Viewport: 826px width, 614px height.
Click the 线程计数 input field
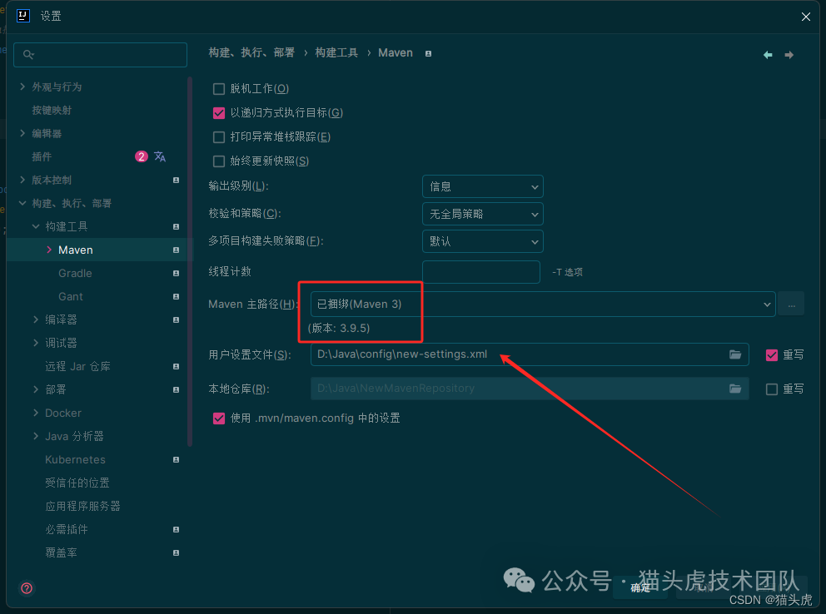pyautogui.click(x=481, y=272)
